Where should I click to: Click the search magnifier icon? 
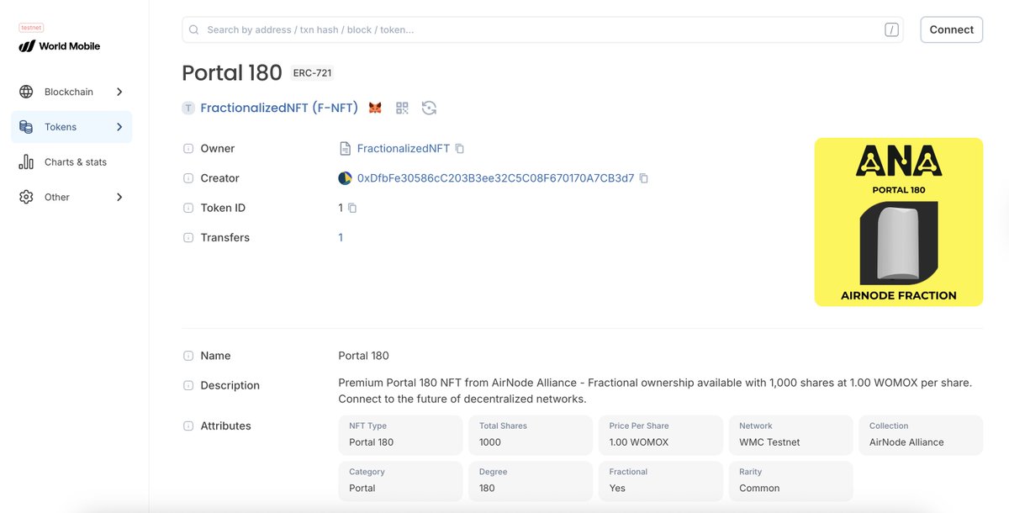pos(193,29)
